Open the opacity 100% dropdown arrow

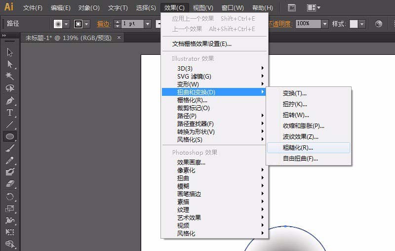pos(325,24)
